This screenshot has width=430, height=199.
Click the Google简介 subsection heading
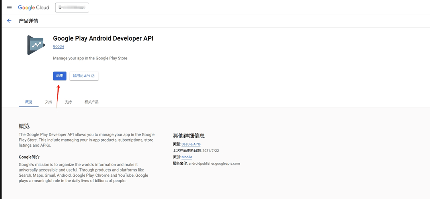click(29, 157)
